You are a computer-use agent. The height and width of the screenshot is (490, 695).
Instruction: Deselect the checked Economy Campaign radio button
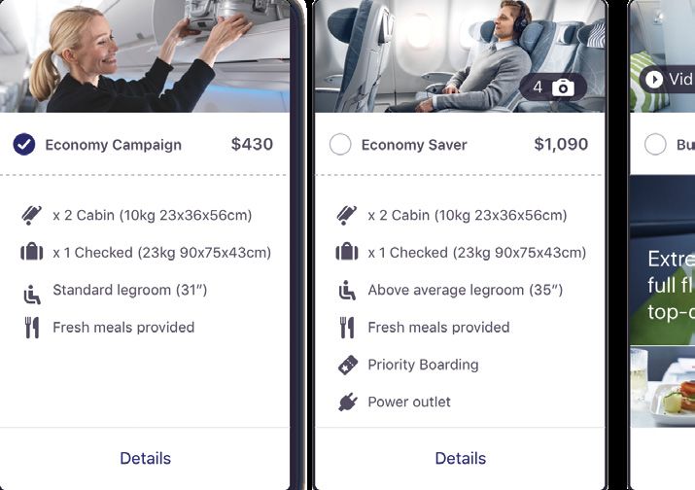pos(24,144)
